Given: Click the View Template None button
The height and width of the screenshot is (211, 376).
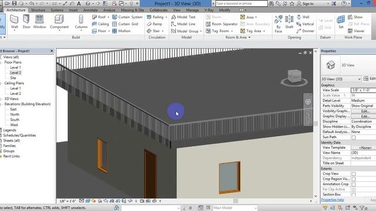Looking at the screenshot, I should pyautogui.click(x=364, y=148).
